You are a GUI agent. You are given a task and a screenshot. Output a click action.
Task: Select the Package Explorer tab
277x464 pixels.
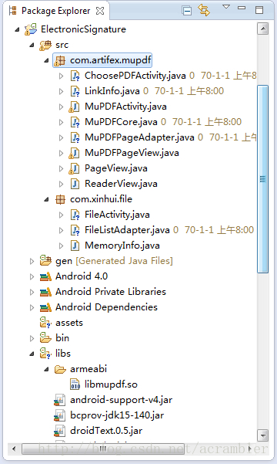(x=55, y=11)
